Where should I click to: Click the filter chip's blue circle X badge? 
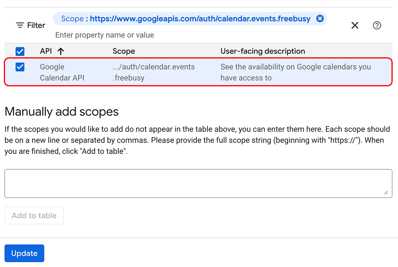[320, 18]
